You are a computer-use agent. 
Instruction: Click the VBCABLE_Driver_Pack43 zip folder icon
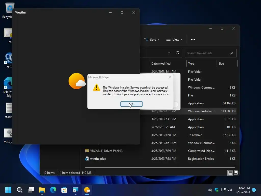(87, 151)
